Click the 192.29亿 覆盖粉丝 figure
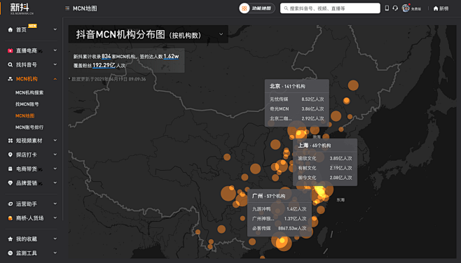The image size is (461, 263). [104, 65]
